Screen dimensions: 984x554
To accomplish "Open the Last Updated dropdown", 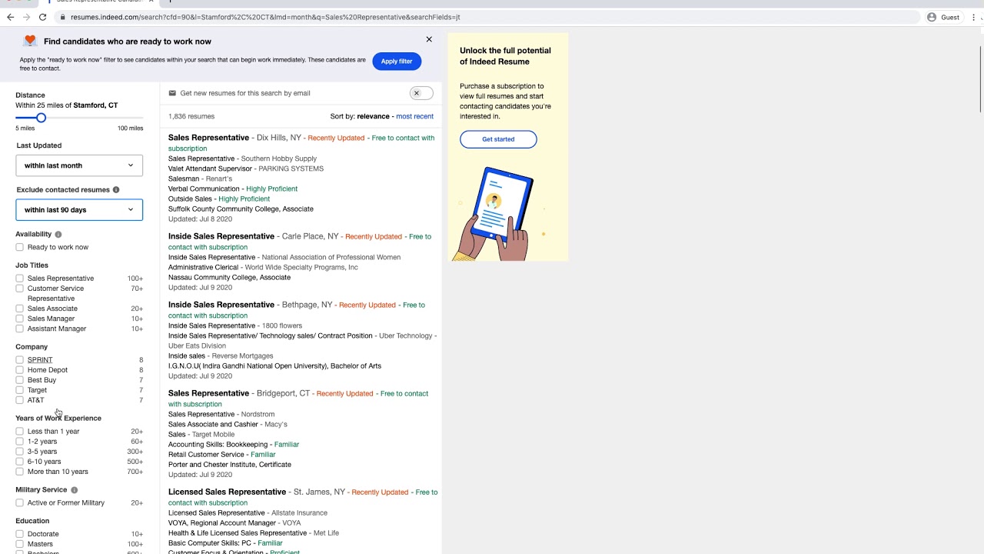I will pyautogui.click(x=79, y=165).
